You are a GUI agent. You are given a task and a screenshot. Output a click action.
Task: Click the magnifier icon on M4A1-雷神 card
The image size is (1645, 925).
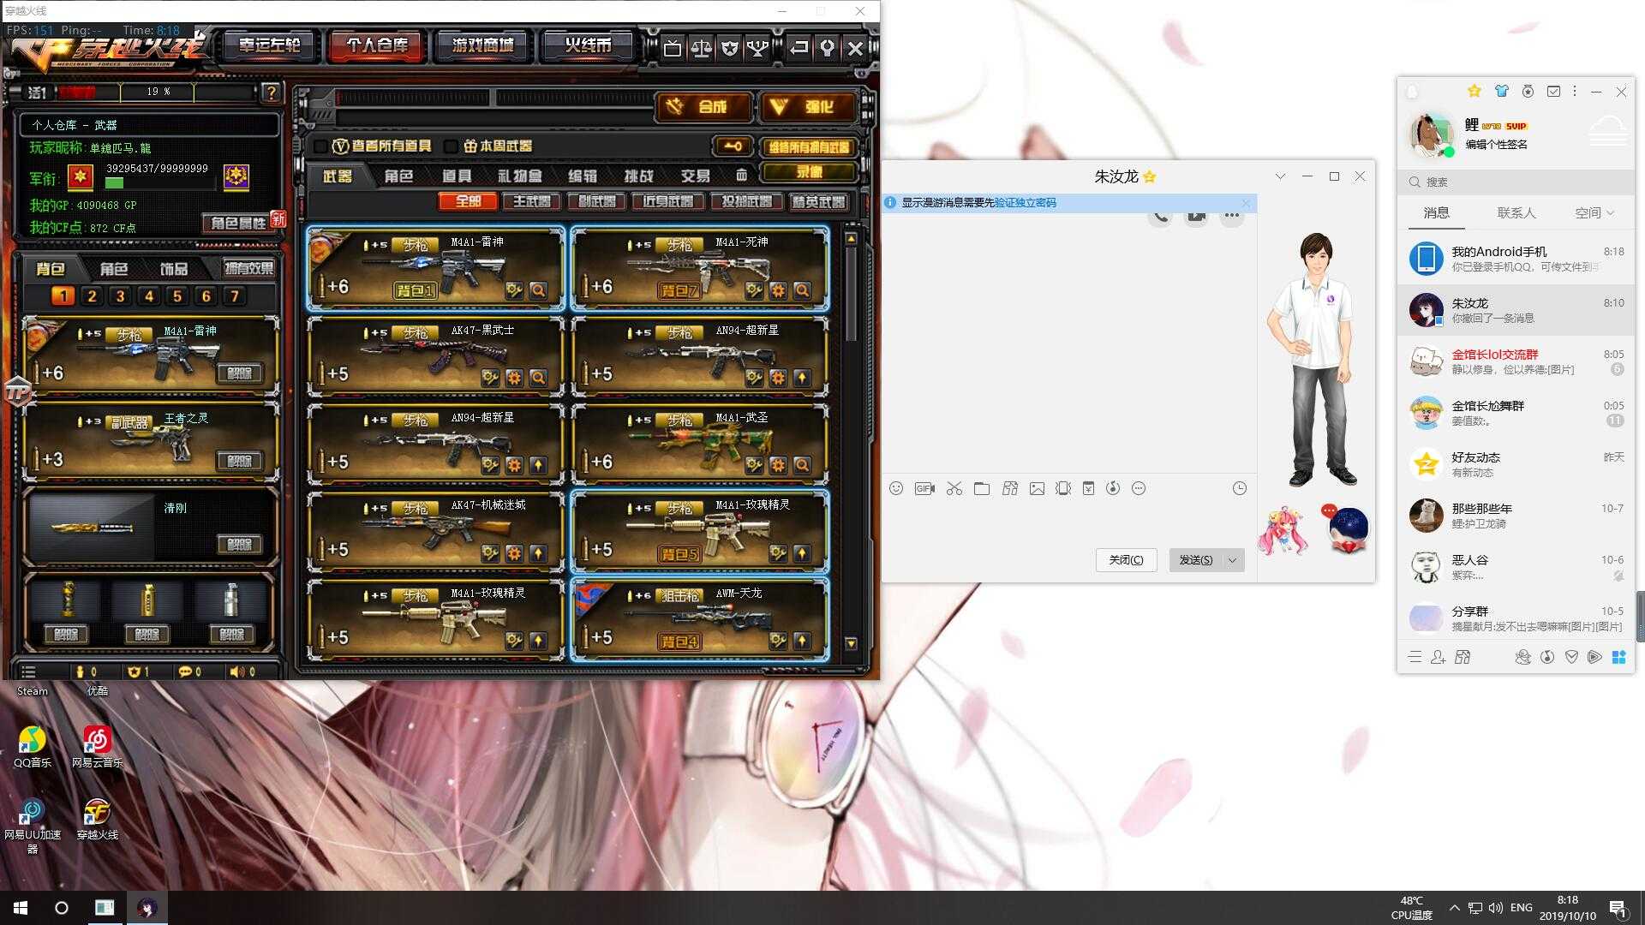tap(538, 290)
